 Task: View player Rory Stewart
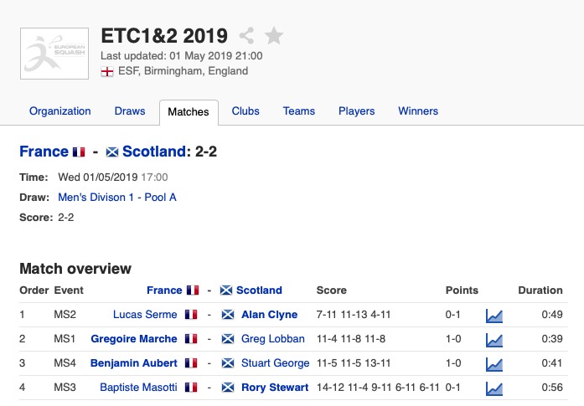click(x=270, y=388)
